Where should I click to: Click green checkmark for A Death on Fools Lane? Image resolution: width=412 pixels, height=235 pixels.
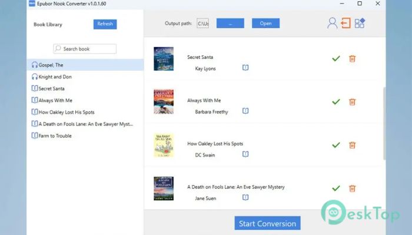pyautogui.click(x=336, y=188)
